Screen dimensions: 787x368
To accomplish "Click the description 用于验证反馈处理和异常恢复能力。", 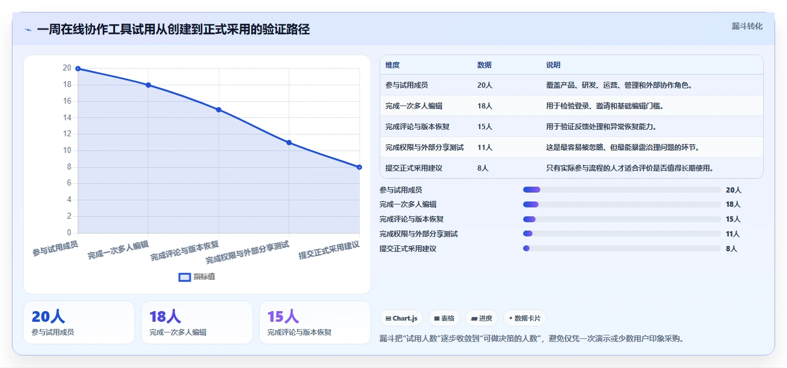I will click(601, 127).
